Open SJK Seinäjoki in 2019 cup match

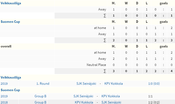click(x=83, y=96)
